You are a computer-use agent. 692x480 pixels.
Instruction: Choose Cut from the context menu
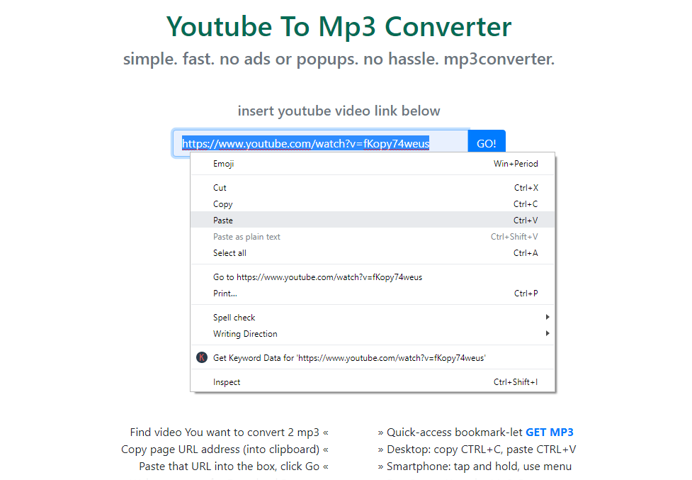point(220,188)
